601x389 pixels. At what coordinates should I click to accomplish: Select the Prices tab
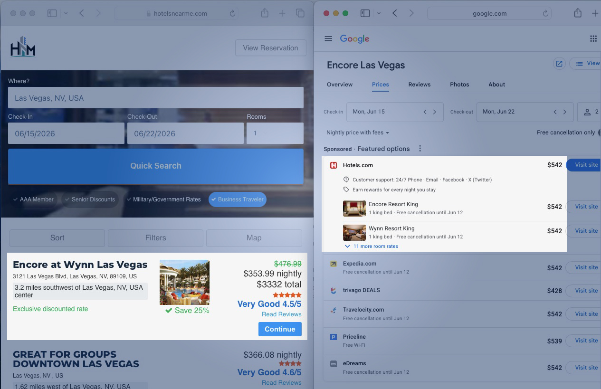[x=381, y=85]
